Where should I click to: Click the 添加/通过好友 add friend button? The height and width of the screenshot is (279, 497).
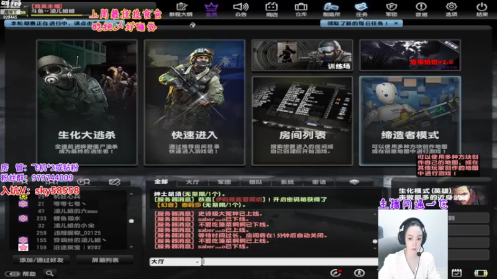click(x=41, y=260)
